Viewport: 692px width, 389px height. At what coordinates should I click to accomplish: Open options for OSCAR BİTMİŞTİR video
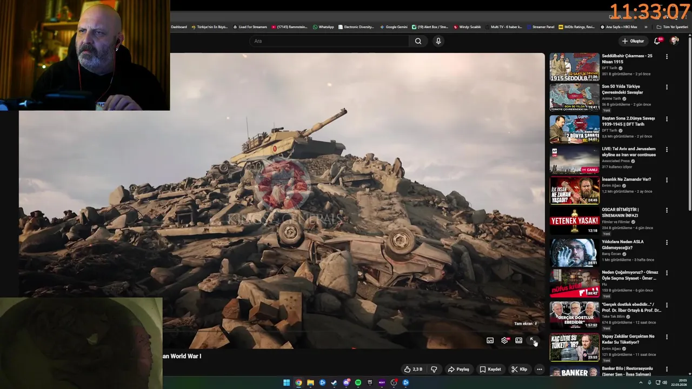667,210
